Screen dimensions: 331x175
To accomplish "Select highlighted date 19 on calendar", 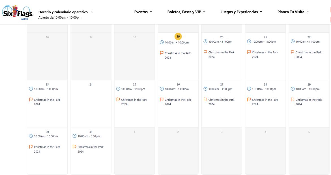I will tap(178, 36).
